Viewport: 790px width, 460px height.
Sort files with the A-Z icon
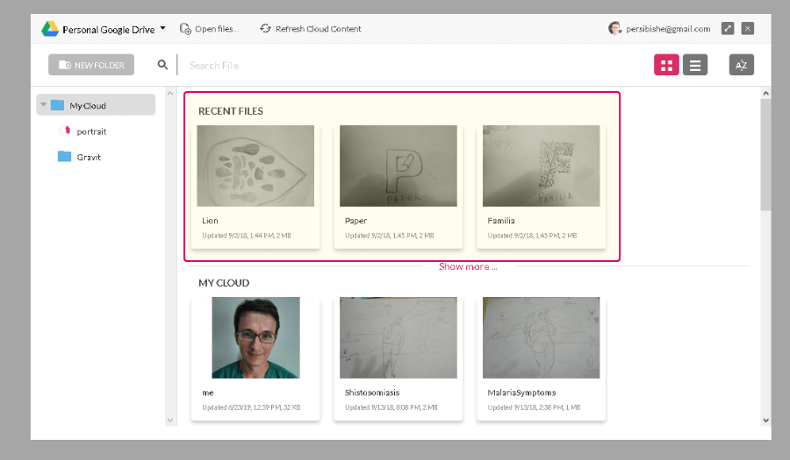click(742, 65)
